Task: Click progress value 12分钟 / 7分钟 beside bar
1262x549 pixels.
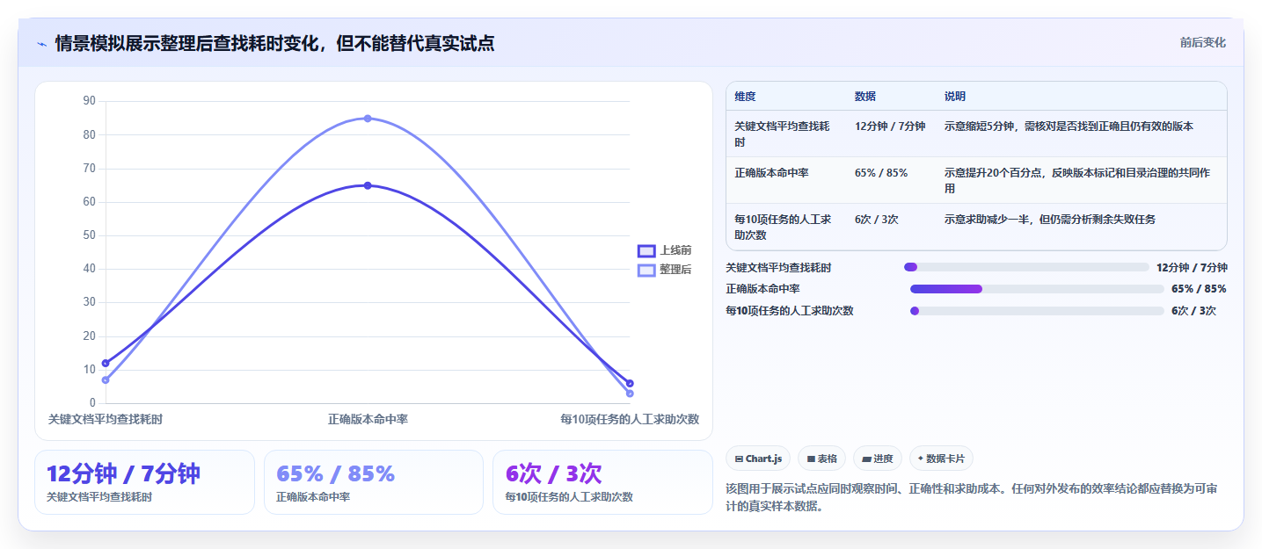Action: (1192, 267)
